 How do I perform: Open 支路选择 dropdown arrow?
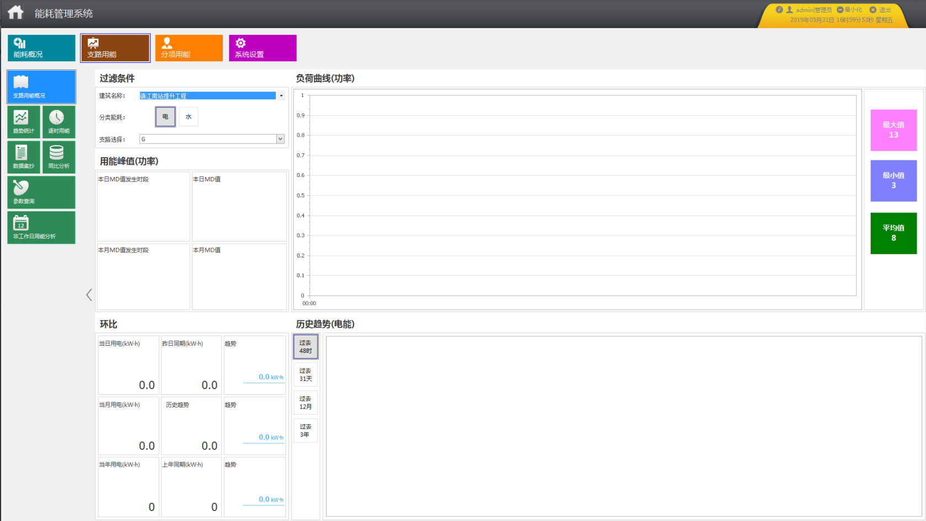(x=280, y=139)
